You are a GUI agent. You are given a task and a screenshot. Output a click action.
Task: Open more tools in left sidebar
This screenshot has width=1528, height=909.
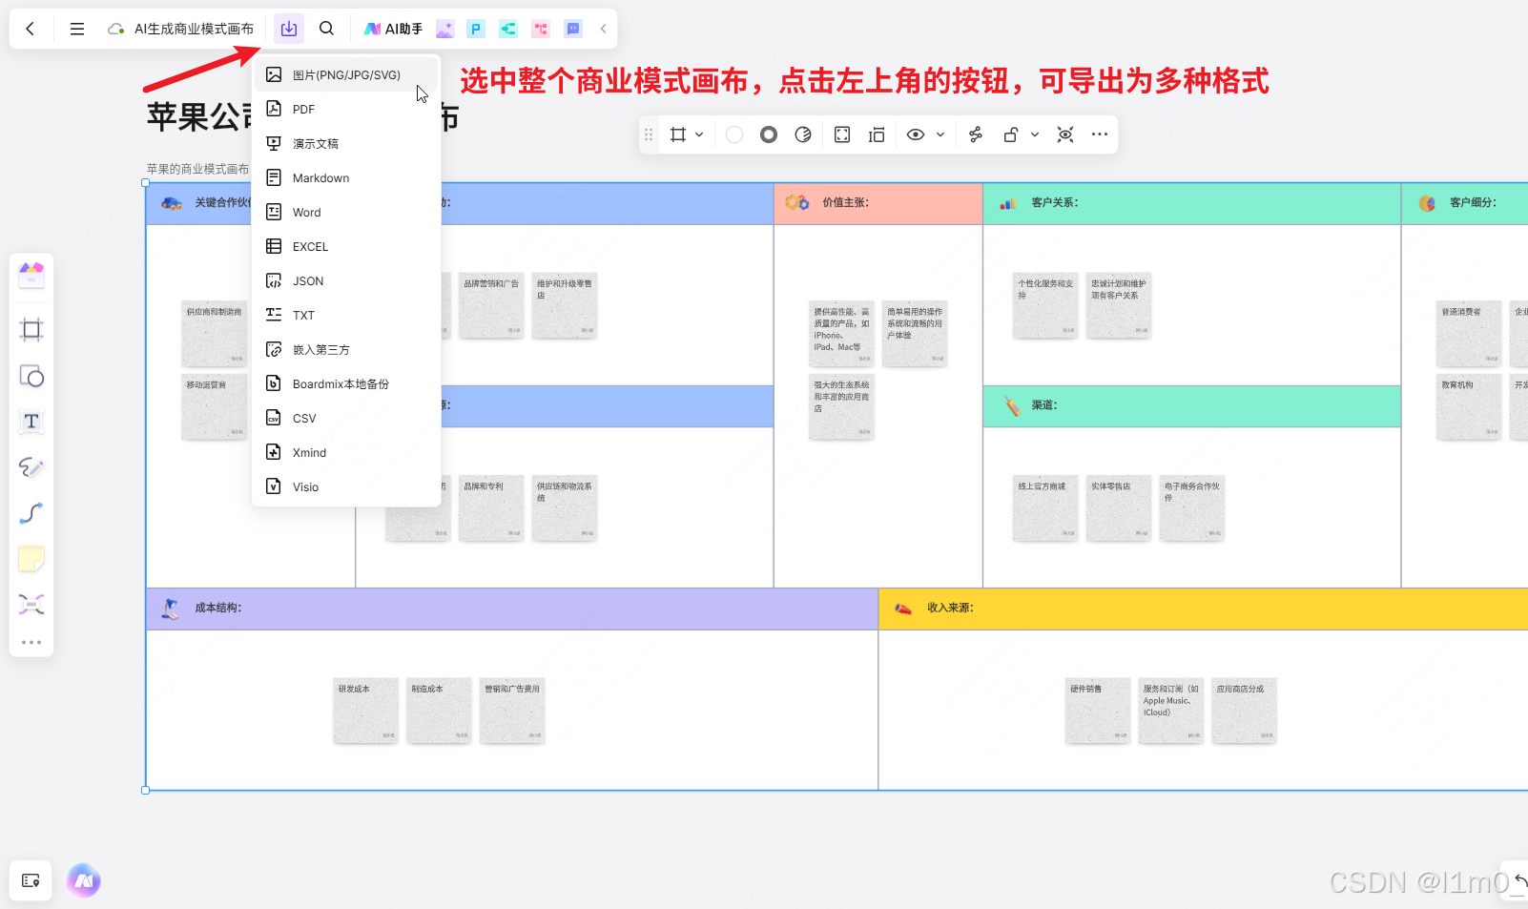tap(31, 642)
